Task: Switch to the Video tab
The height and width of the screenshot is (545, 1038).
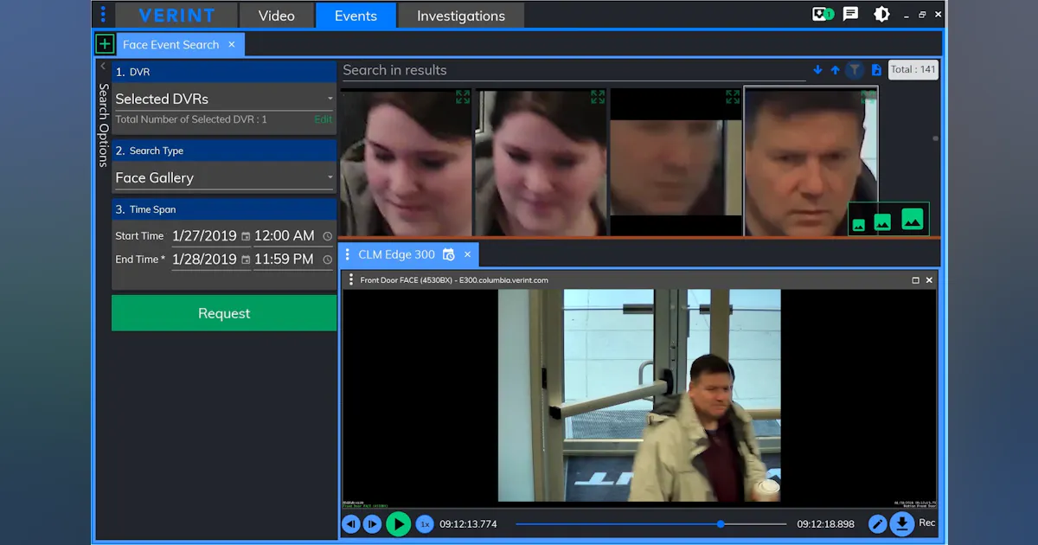Action: 276,16
